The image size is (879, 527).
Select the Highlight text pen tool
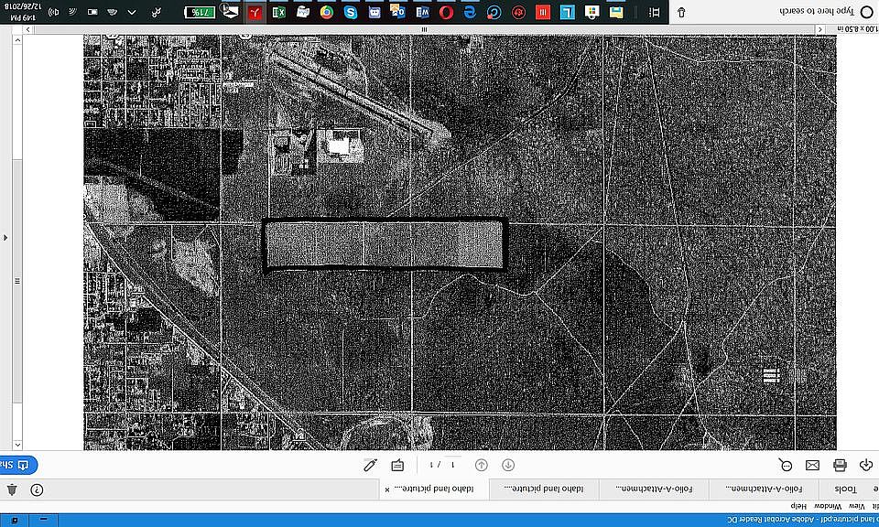coord(370,465)
